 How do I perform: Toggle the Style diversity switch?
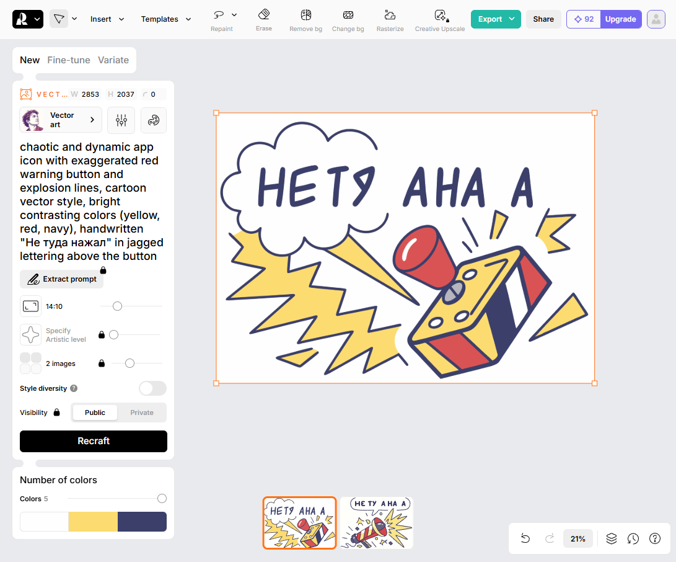coord(152,388)
